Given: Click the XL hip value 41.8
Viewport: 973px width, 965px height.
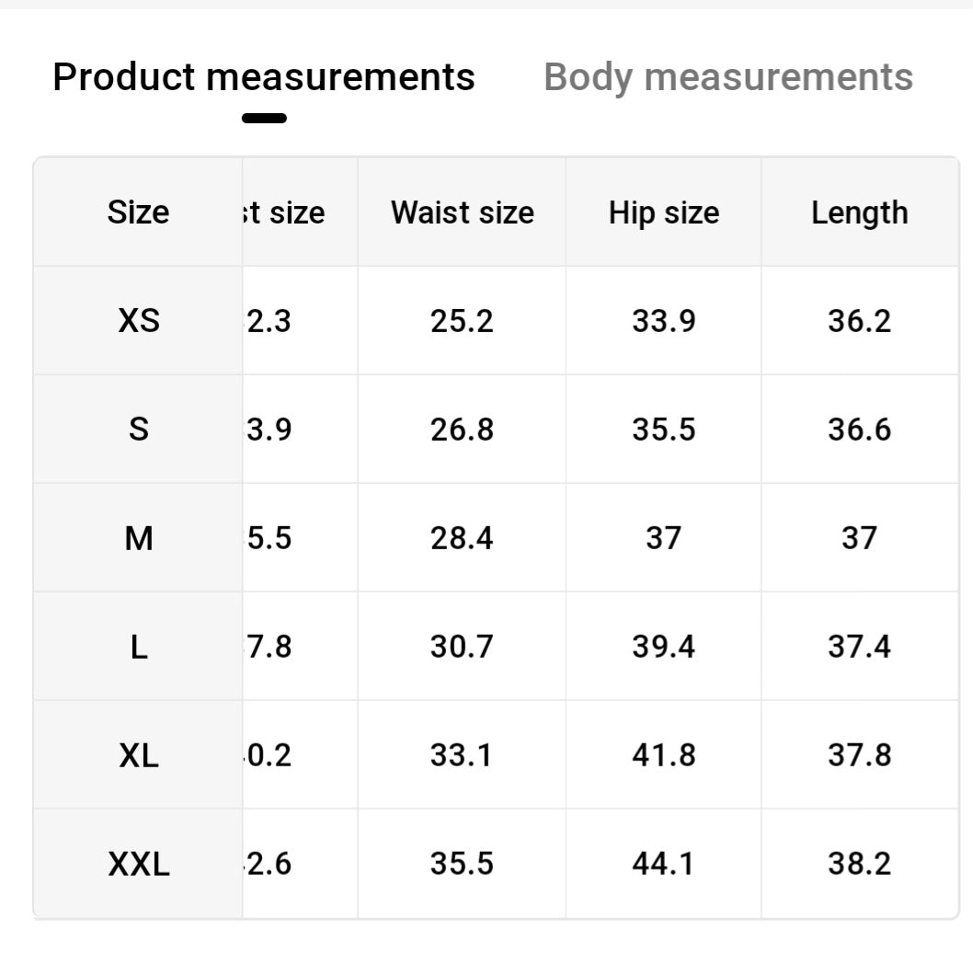Looking at the screenshot, I should pos(663,755).
